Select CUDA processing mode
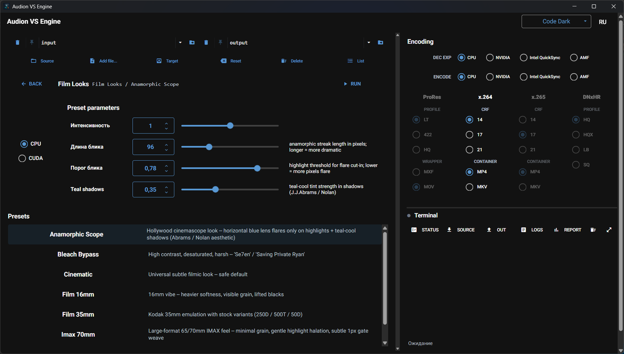This screenshot has width=624, height=354. click(22, 158)
